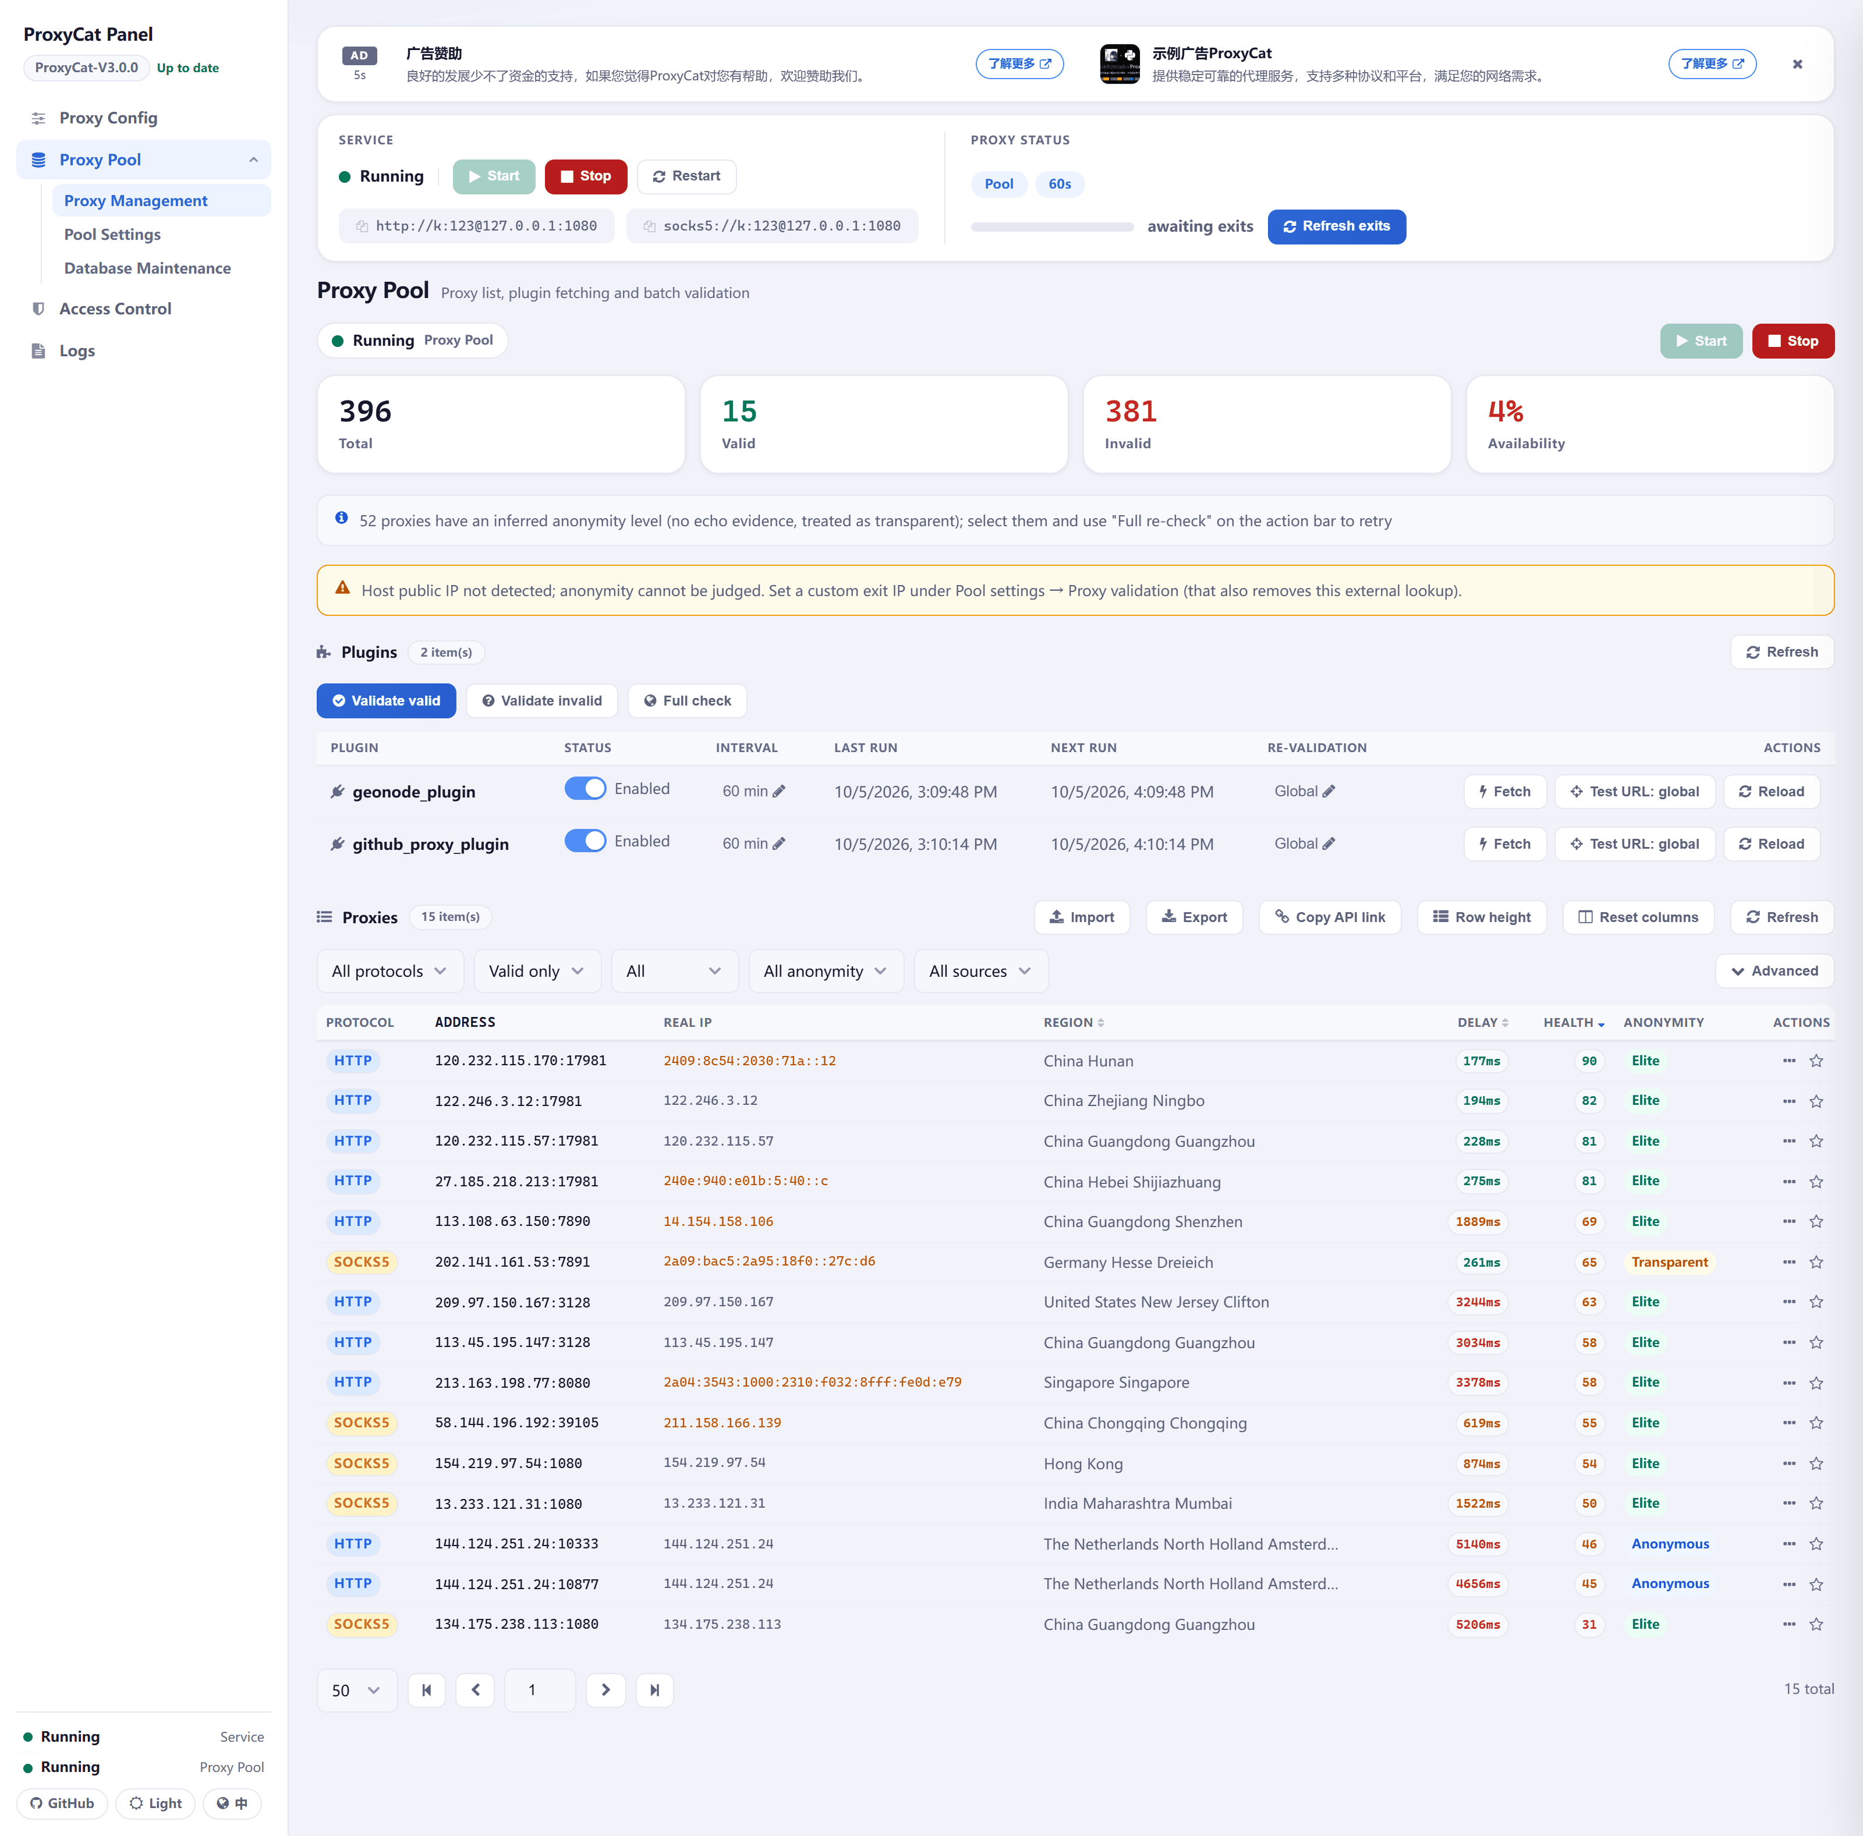Switch language to Chinese

[232, 1803]
